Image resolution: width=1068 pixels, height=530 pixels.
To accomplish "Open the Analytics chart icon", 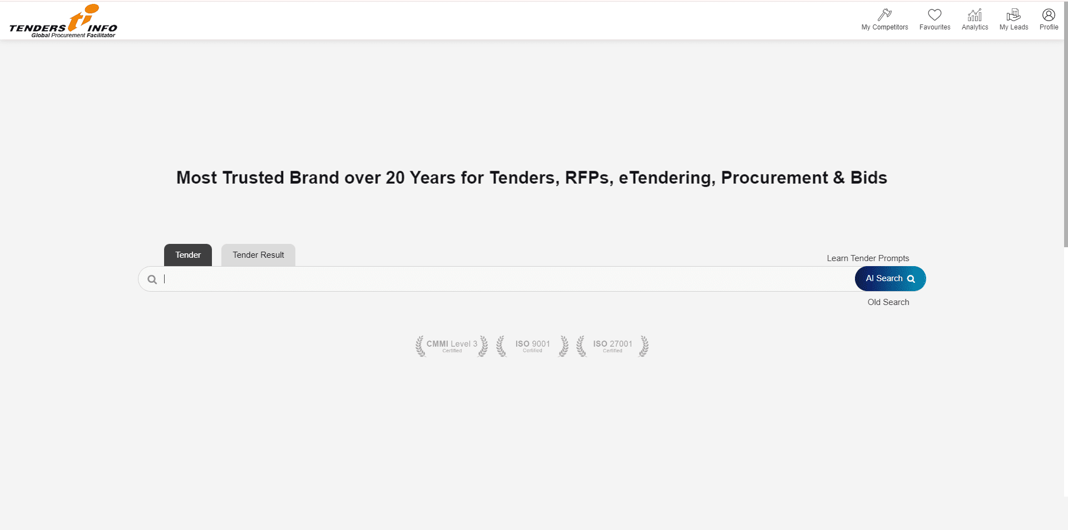I will pos(975,14).
